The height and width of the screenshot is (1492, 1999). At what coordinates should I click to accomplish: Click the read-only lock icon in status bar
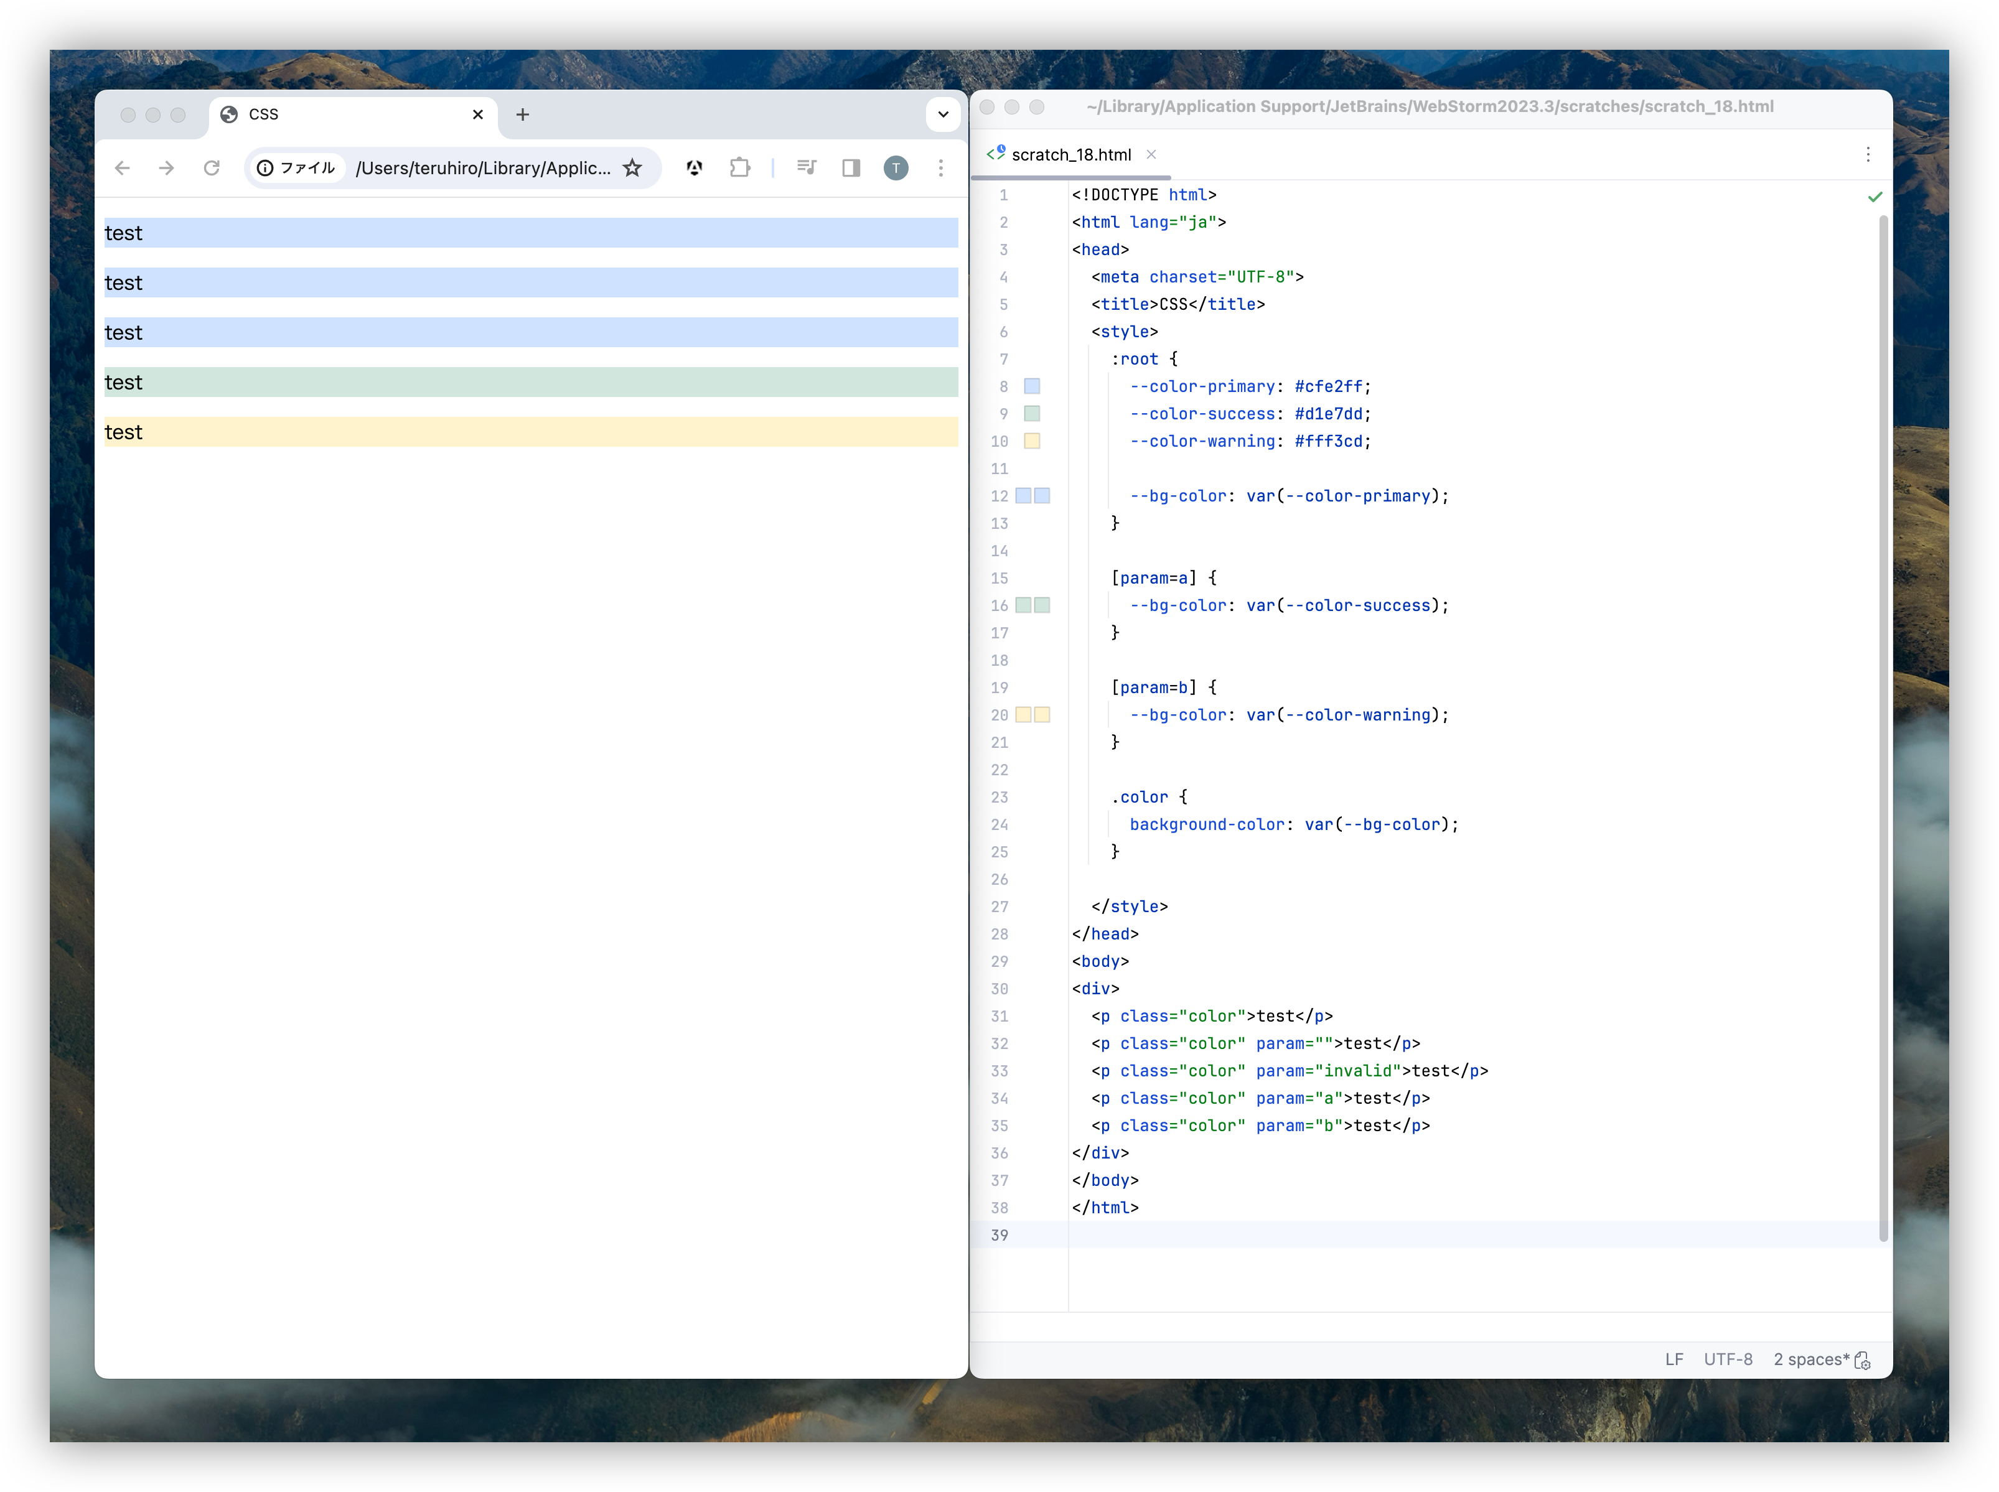tap(1861, 1360)
